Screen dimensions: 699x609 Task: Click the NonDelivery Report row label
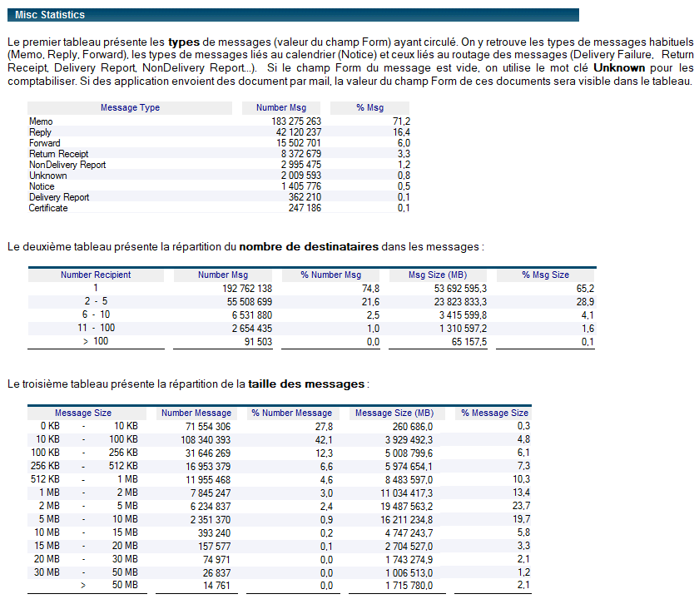tap(67, 165)
